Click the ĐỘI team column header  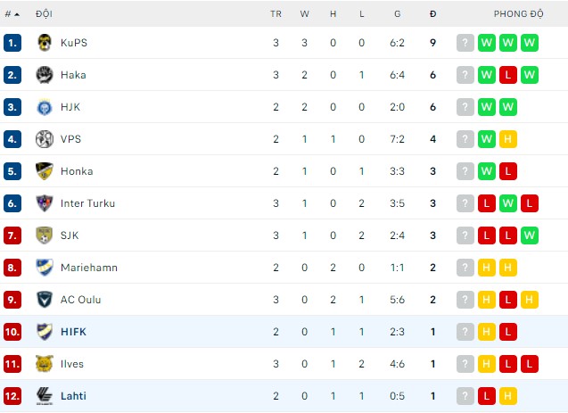pos(44,14)
